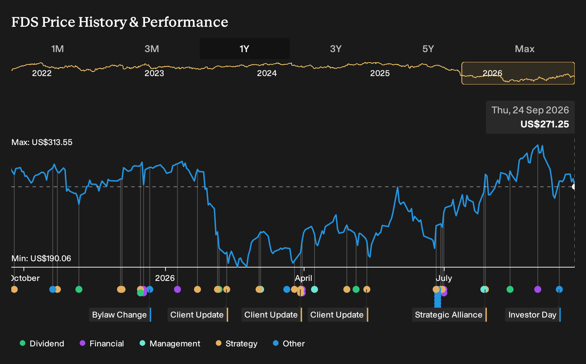Click the 2025 label on the overview sparkline
The height and width of the screenshot is (364, 586).
point(380,73)
